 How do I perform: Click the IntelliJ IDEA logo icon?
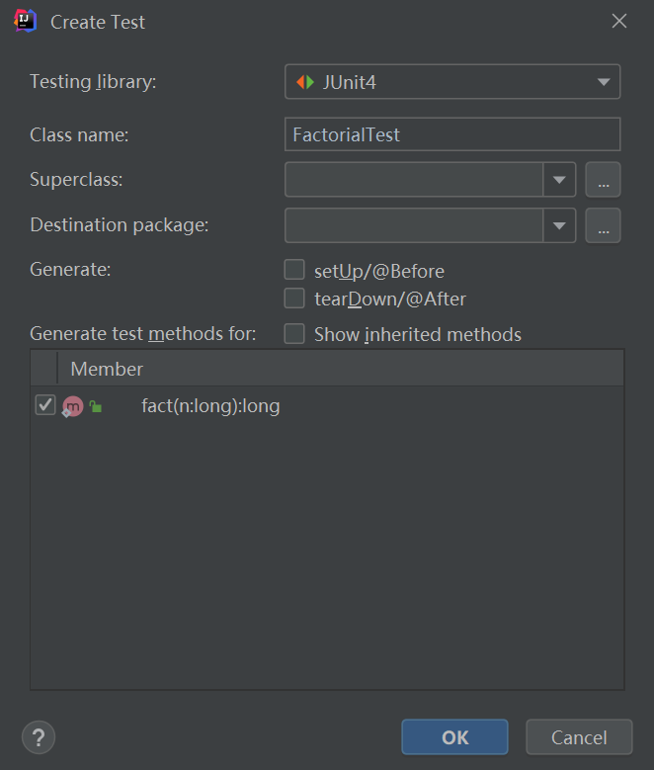click(25, 21)
